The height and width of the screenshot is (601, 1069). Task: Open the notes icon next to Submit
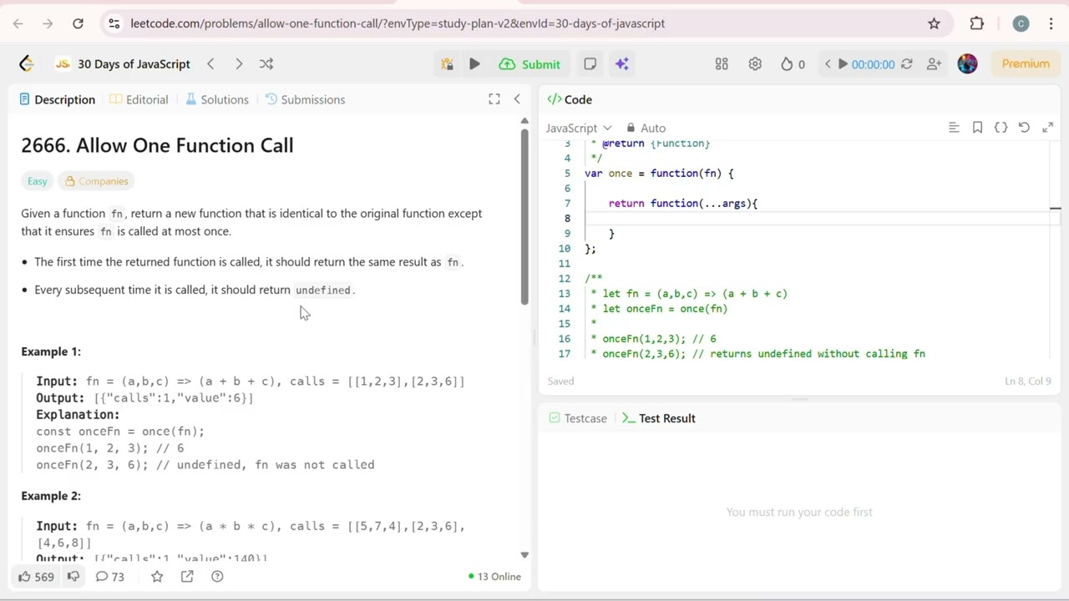(x=590, y=64)
